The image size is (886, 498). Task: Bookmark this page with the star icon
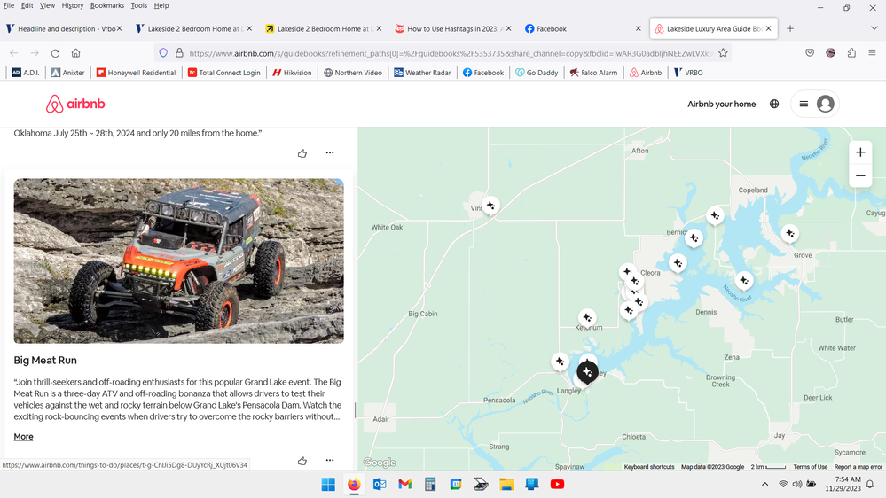click(x=723, y=53)
